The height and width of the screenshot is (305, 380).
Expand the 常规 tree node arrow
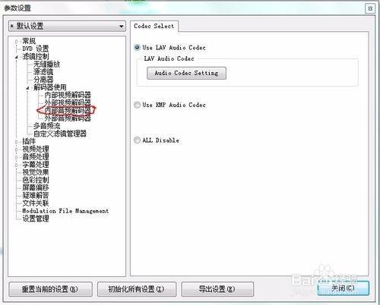coord(17,41)
